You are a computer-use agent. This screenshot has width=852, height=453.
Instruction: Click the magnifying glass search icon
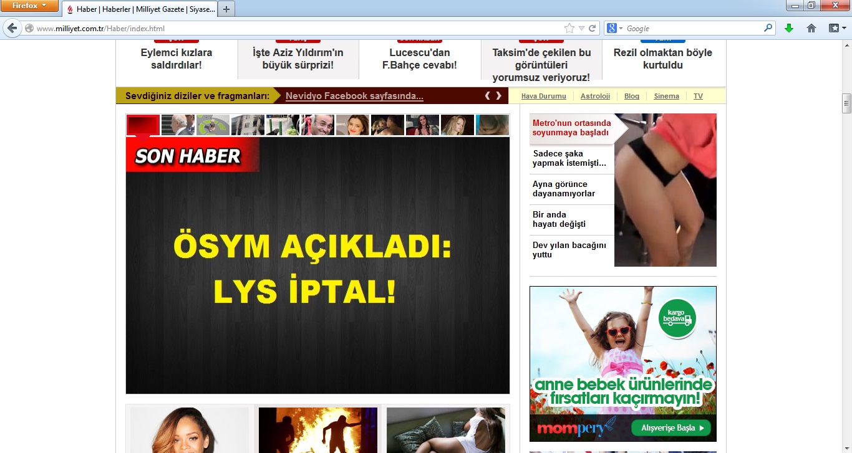pos(768,28)
